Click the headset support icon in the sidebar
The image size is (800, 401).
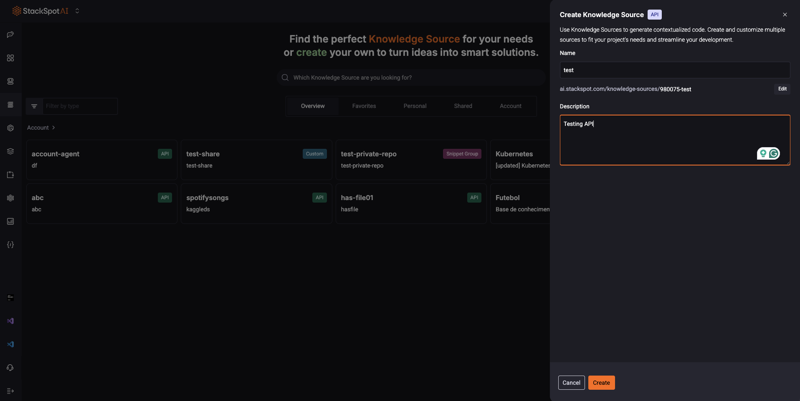click(10, 368)
